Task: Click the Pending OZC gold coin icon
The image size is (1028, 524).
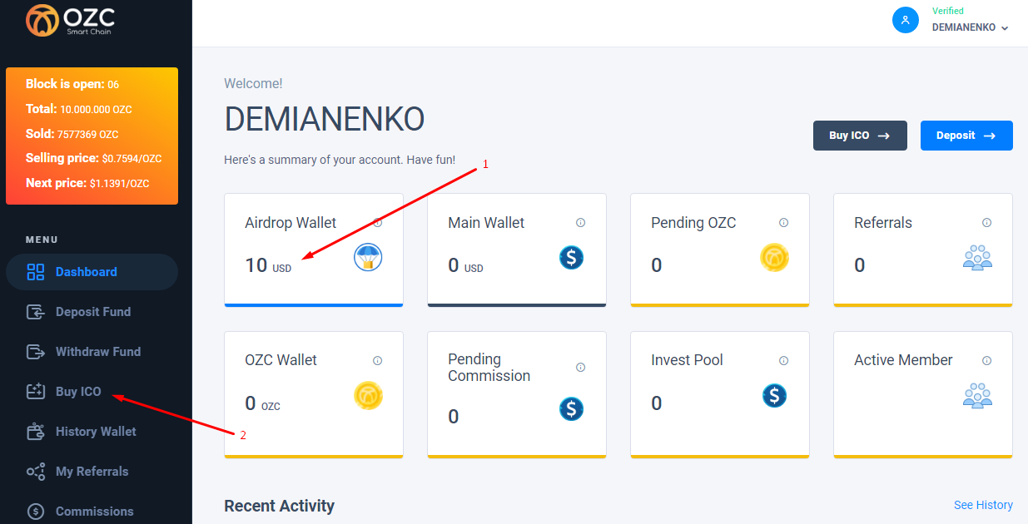Action: tap(774, 258)
